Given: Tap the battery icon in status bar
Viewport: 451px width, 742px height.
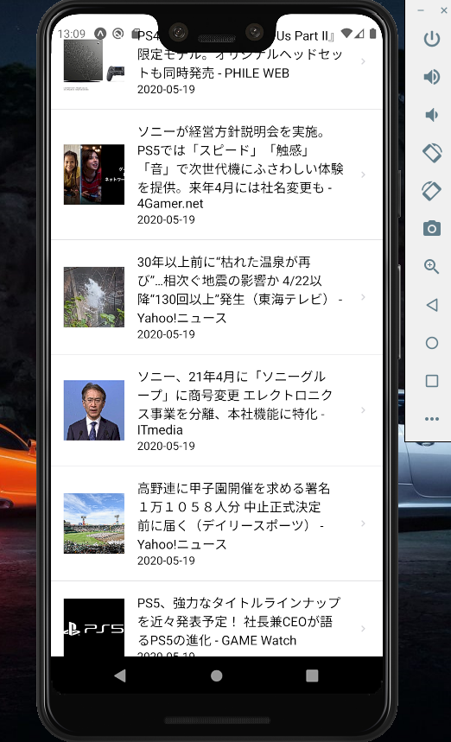Looking at the screenshot, I should pyautogui.click(x=373, y=34).
